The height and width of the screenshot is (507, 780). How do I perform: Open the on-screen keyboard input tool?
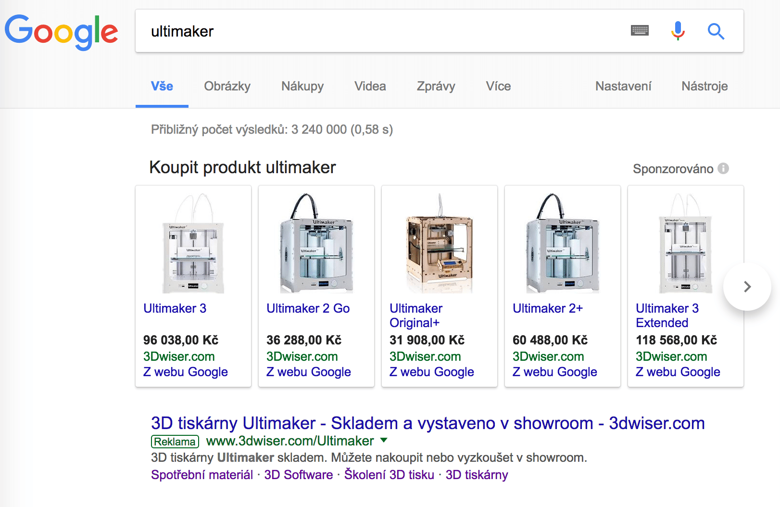640,31
